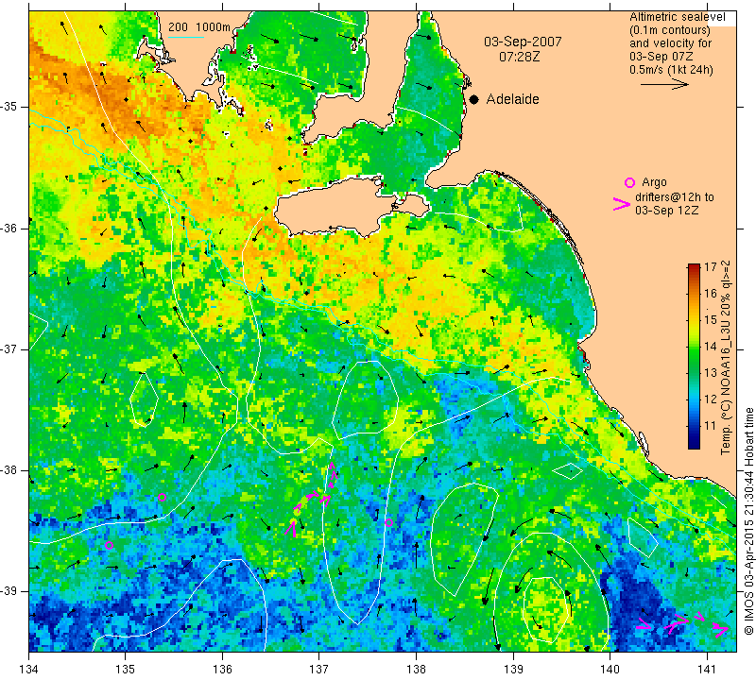Click the 'Temp. (°C) NOAA16_L3U' vertical label
Viewport: 756px width, 680px height.
tap(726, 358)
